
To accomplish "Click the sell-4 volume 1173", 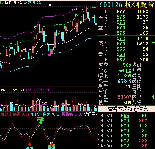I will pyautogui.click(x=143, y=17).
